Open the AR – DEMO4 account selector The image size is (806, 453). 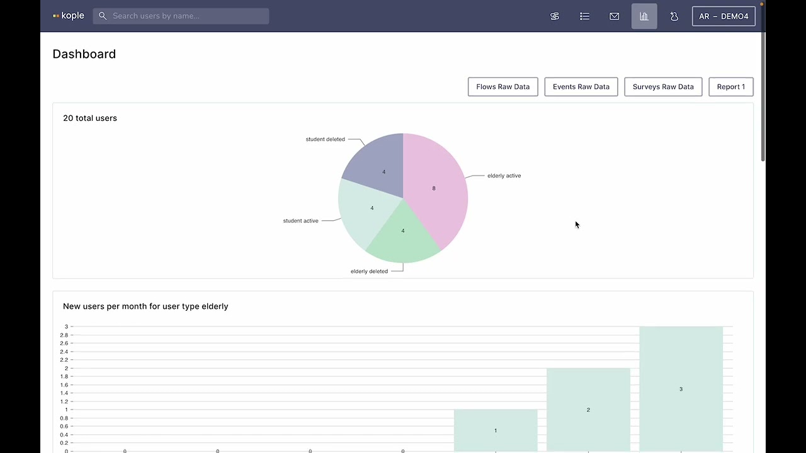tap(724, 16)
